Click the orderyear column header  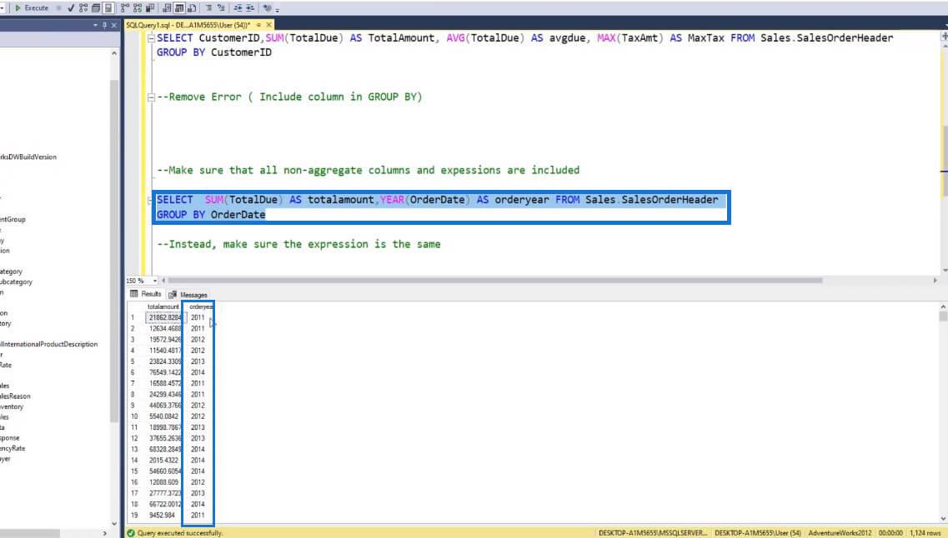[200, 306]
